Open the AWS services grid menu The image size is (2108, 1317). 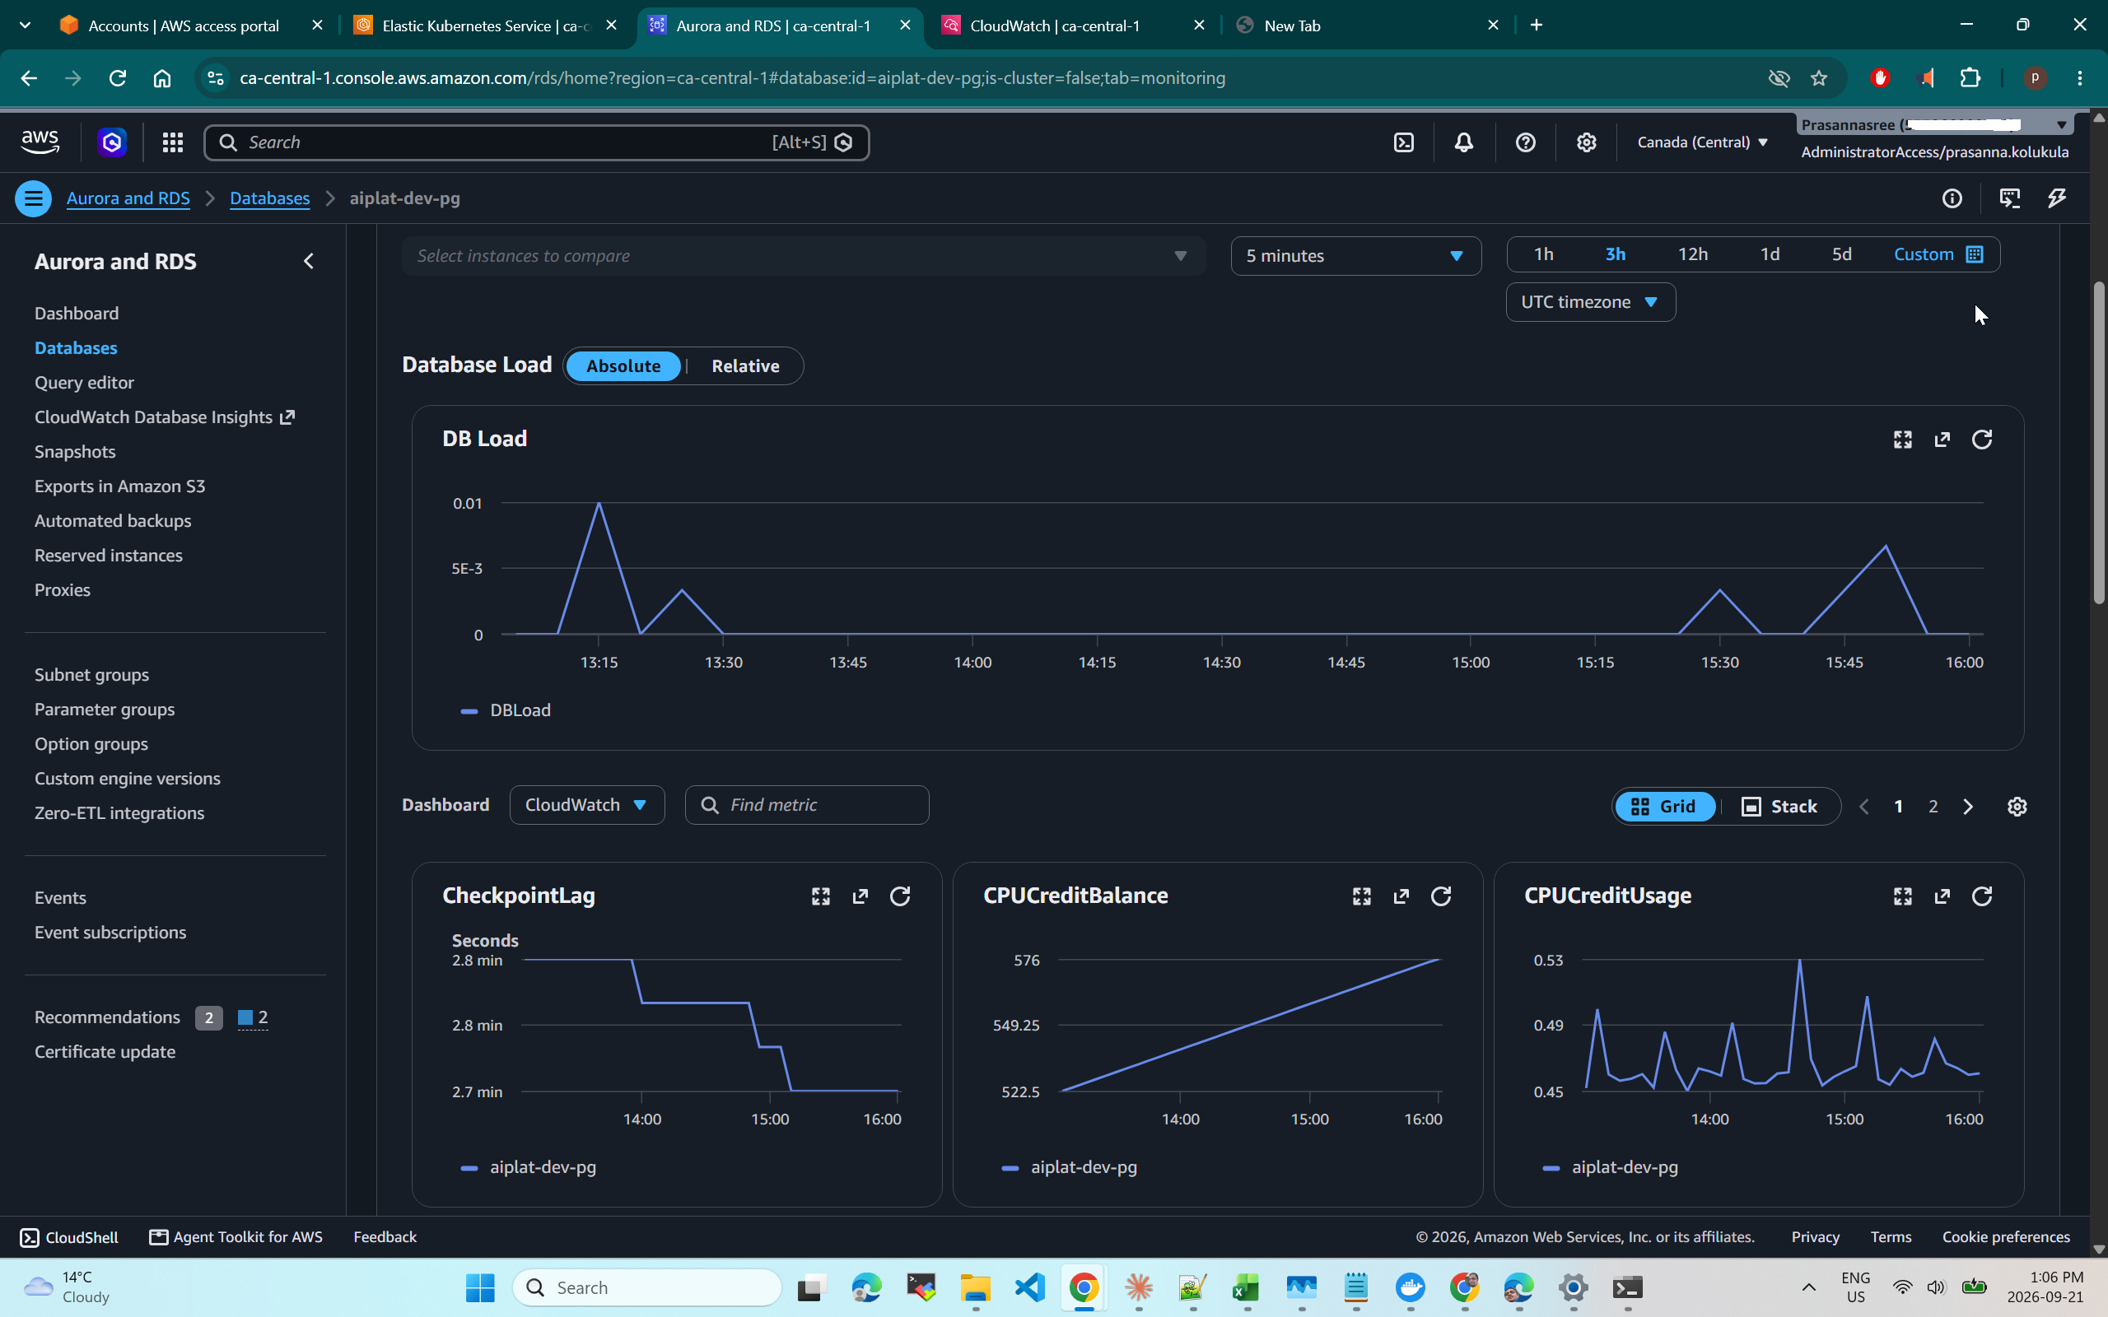(172, 142)
